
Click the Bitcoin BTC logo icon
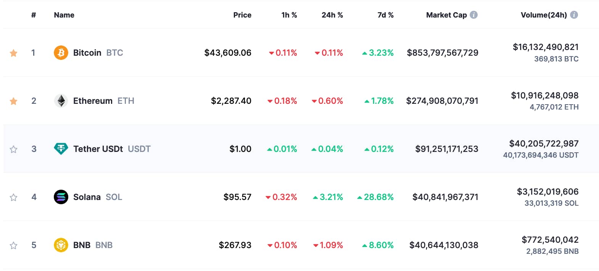point(60,53)
